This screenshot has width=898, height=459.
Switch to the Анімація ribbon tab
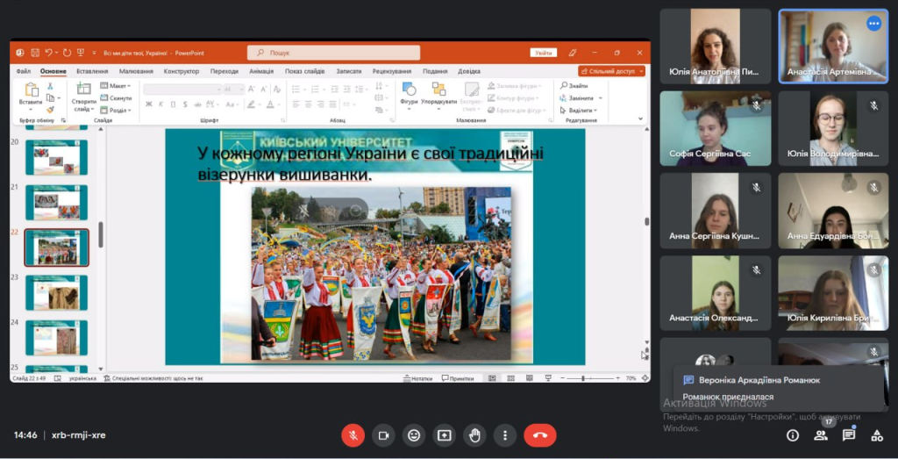point(261,71)
